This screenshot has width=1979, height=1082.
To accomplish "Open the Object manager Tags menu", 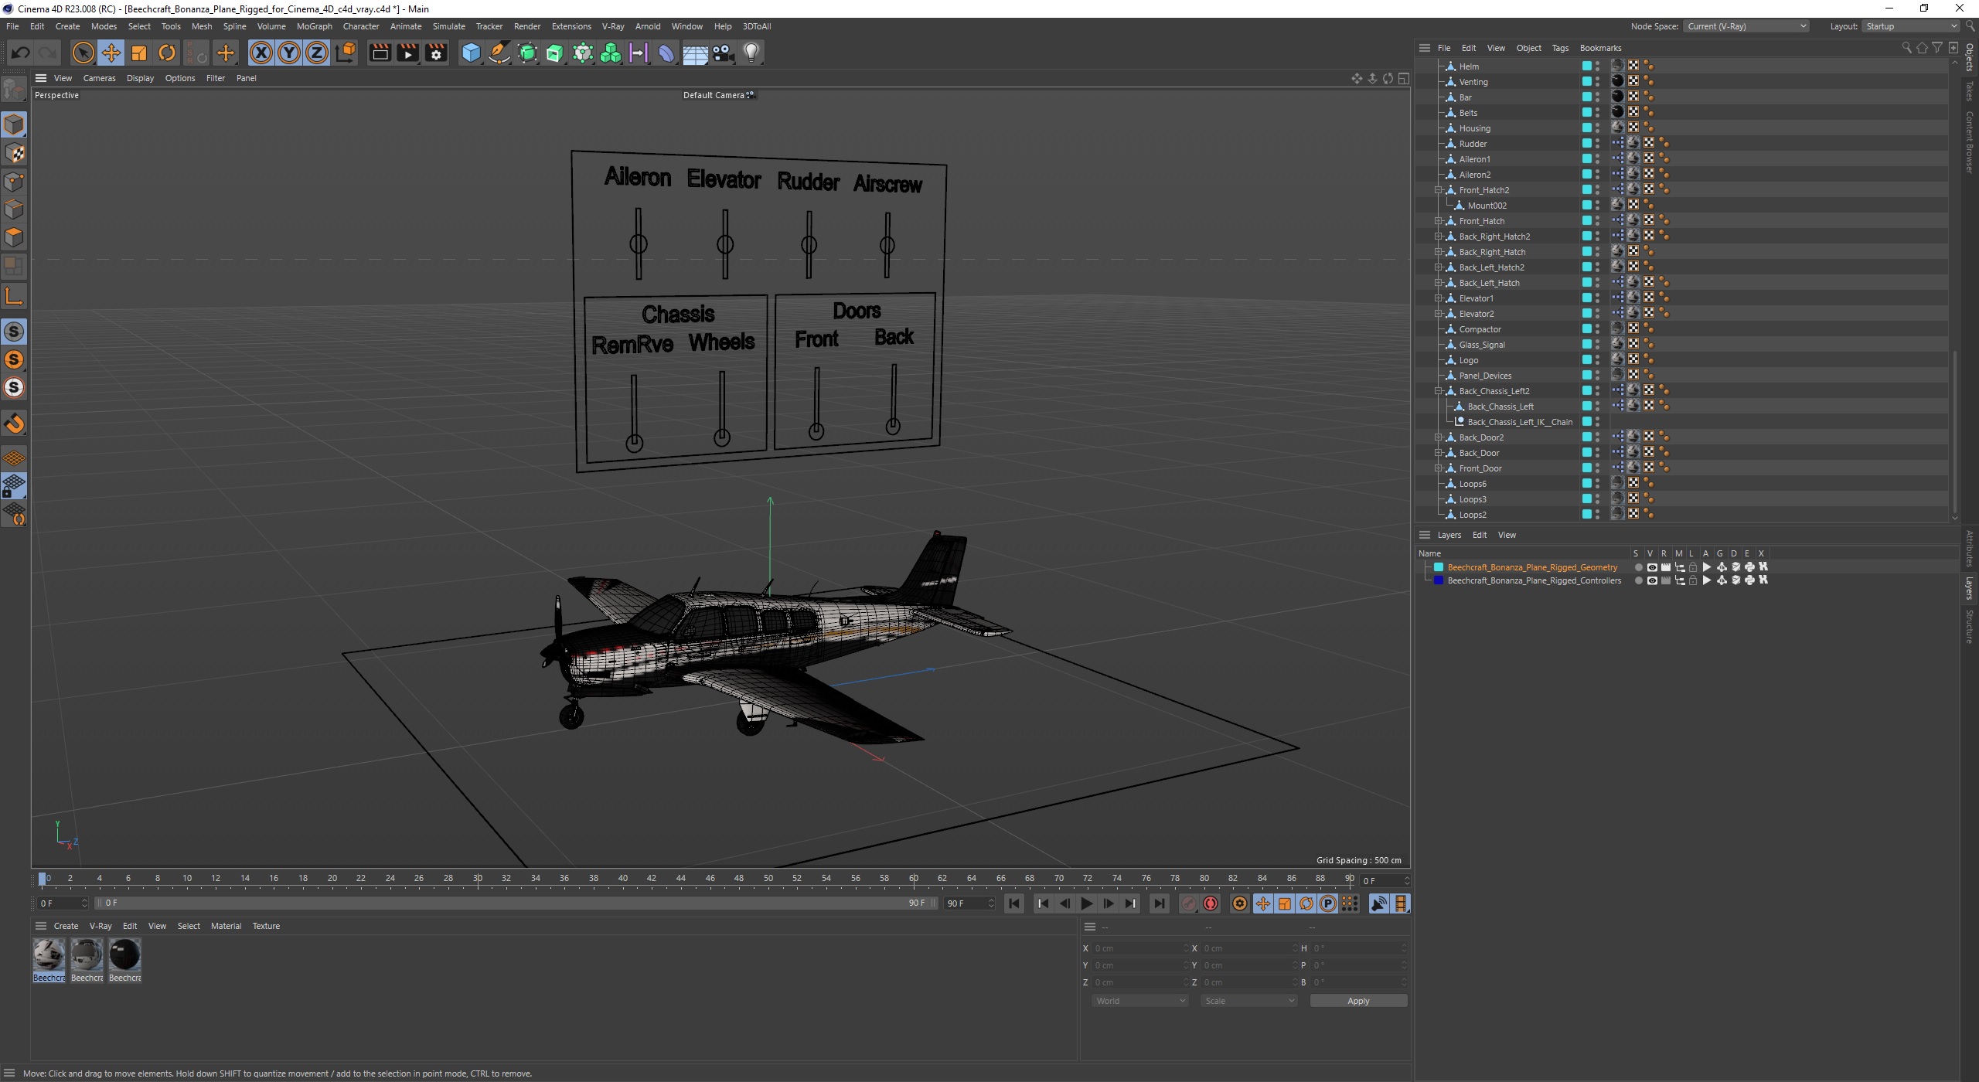I will tap(1560, 48).
